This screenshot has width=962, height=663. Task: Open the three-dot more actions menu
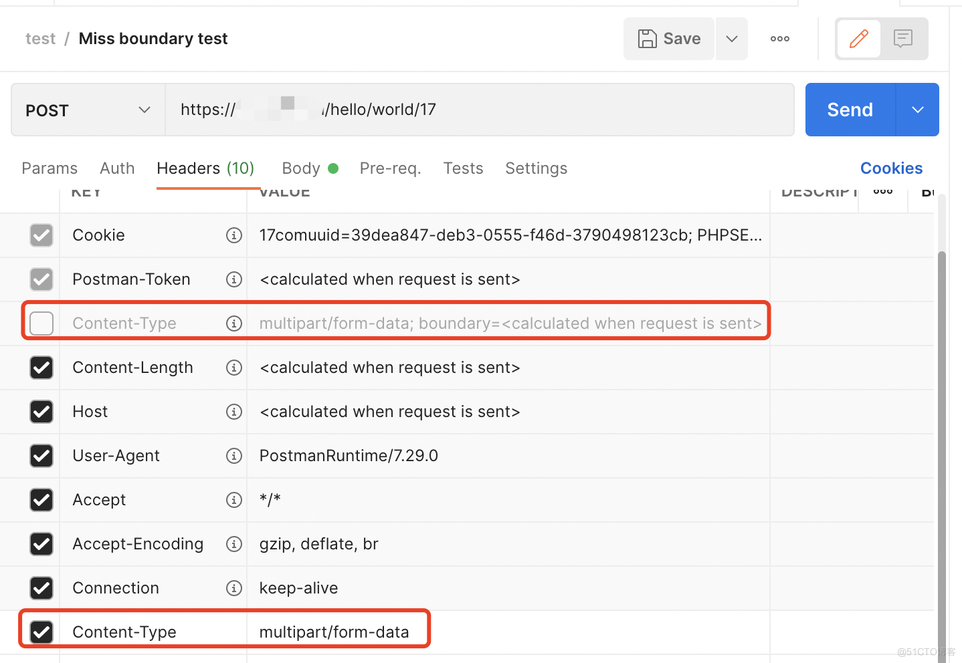(780, 39)
